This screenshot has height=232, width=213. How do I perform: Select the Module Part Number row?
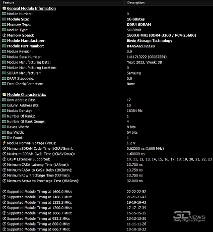click(106, 46)
